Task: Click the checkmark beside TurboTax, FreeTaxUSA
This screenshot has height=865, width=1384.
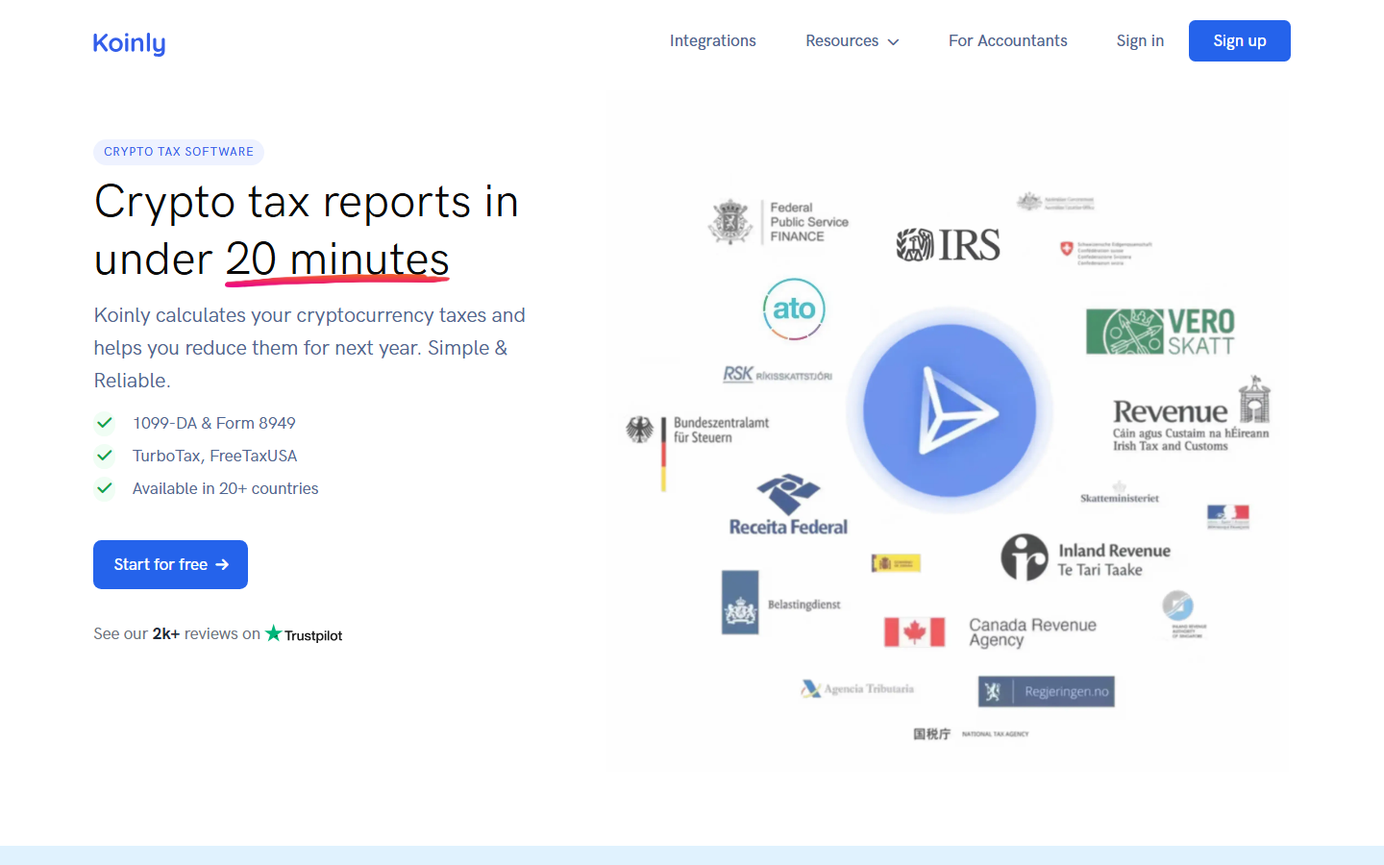Action: 105,456
